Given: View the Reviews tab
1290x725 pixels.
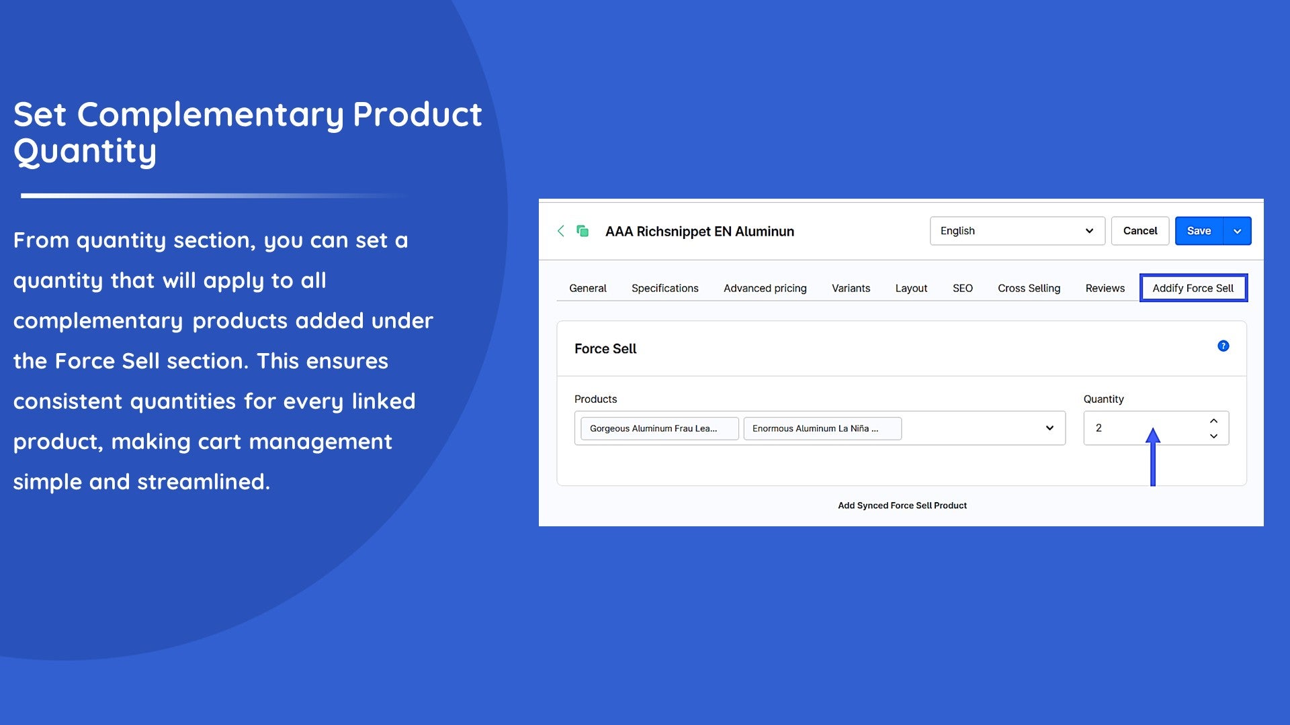Looking at the screenshot, I should [x=1105, y=288].
